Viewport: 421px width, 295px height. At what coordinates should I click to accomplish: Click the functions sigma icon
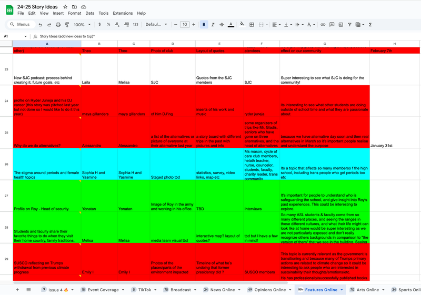tap(370, 25)
